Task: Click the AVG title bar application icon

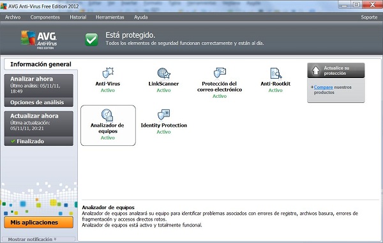Action: [4, 6]
